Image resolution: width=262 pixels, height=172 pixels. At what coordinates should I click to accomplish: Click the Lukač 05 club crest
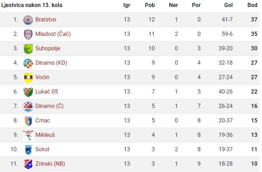(28, 92)
